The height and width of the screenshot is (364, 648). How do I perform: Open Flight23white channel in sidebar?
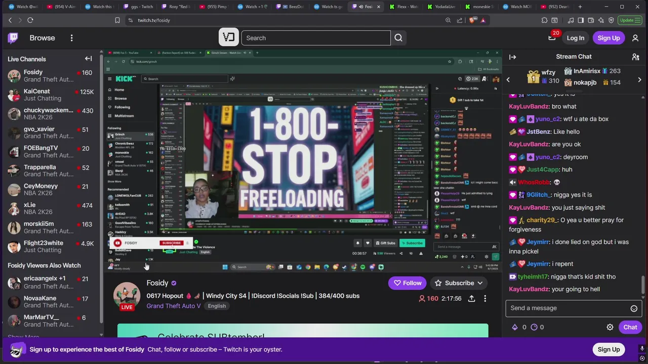tap(51, 246)
